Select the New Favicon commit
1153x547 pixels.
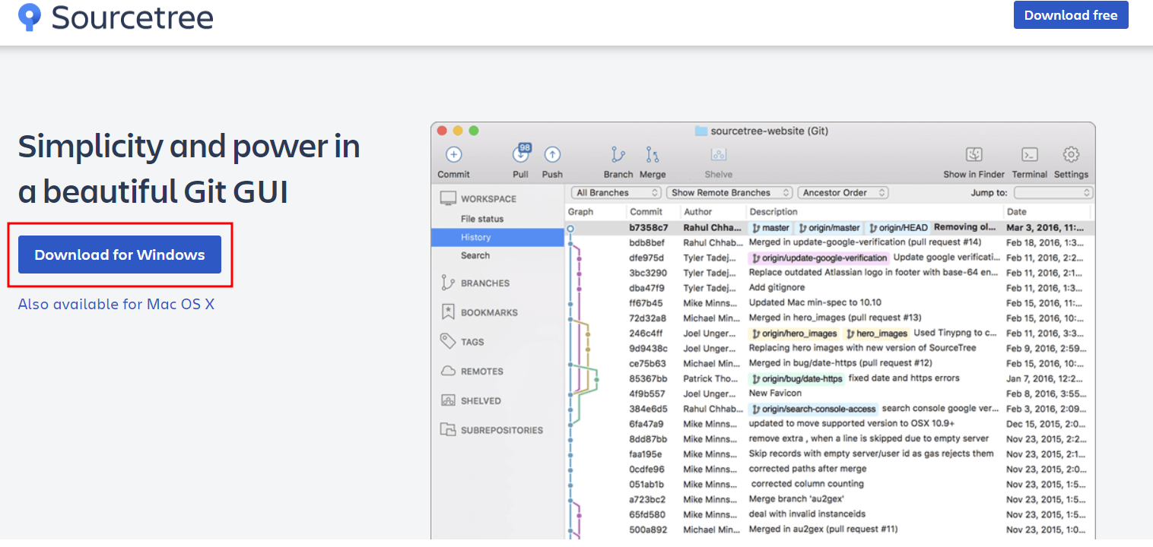830,394
